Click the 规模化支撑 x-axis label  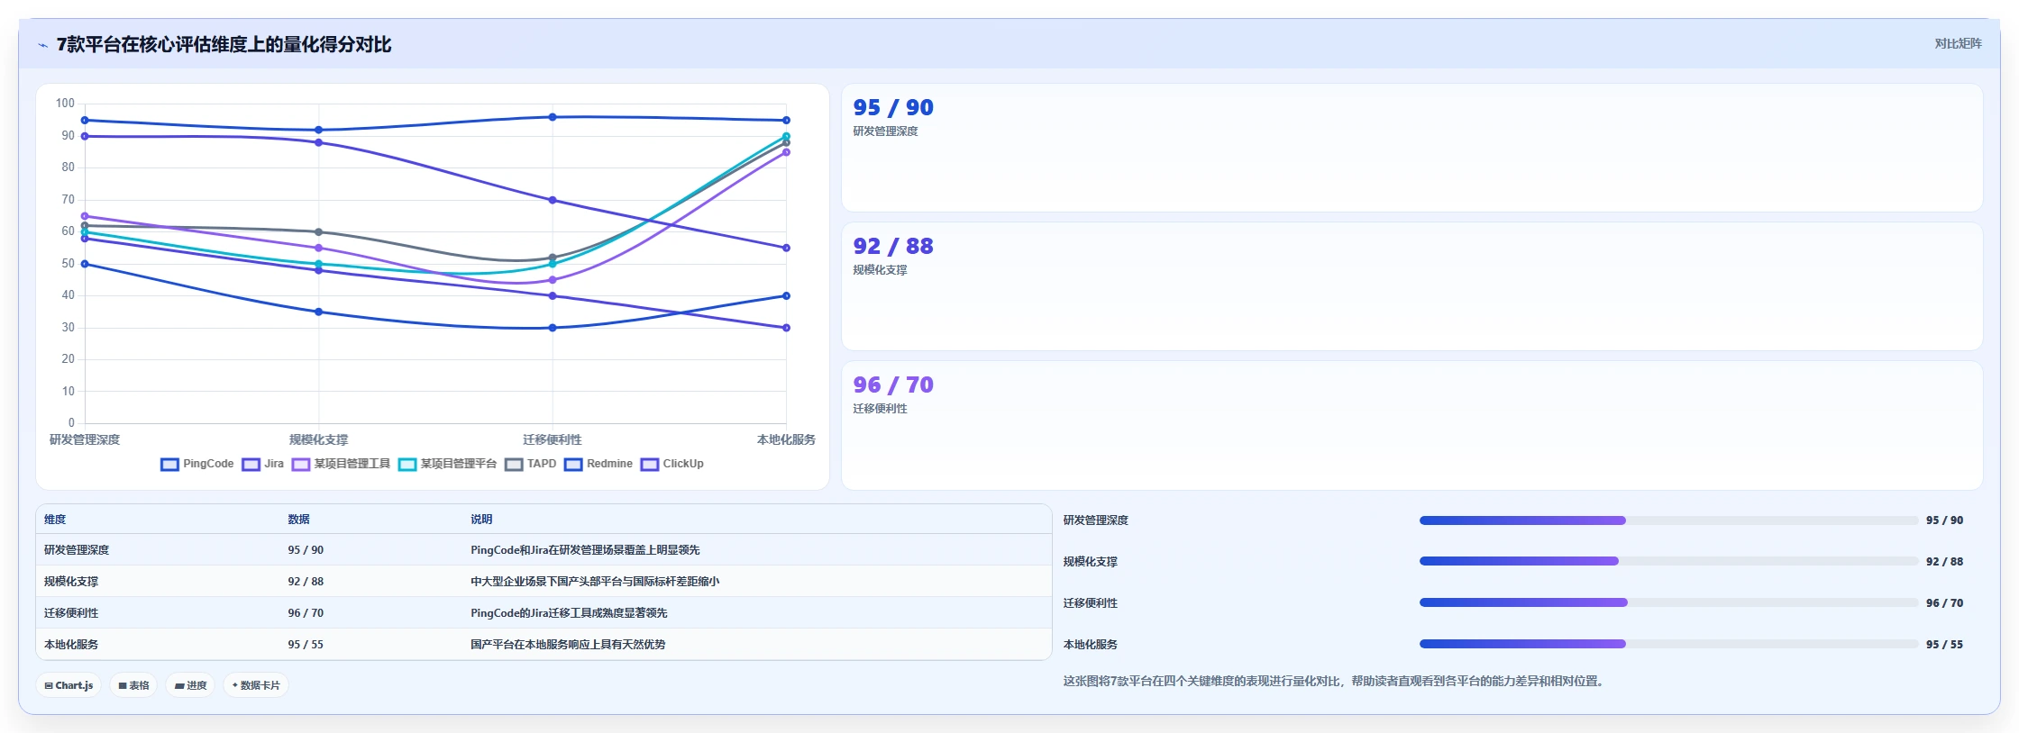click(x=318, y=439)
